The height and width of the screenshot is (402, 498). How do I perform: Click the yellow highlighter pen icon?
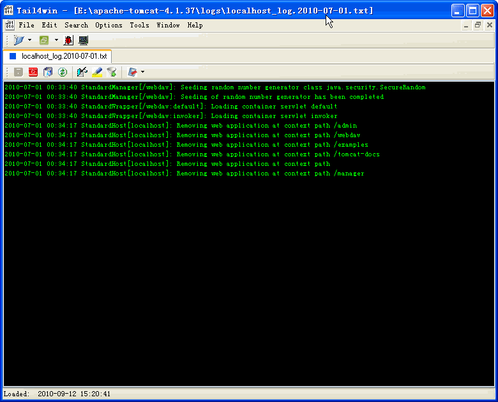click(97, 72)
